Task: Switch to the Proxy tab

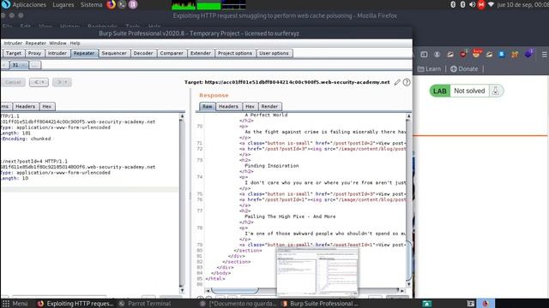Action: (34, 53)
